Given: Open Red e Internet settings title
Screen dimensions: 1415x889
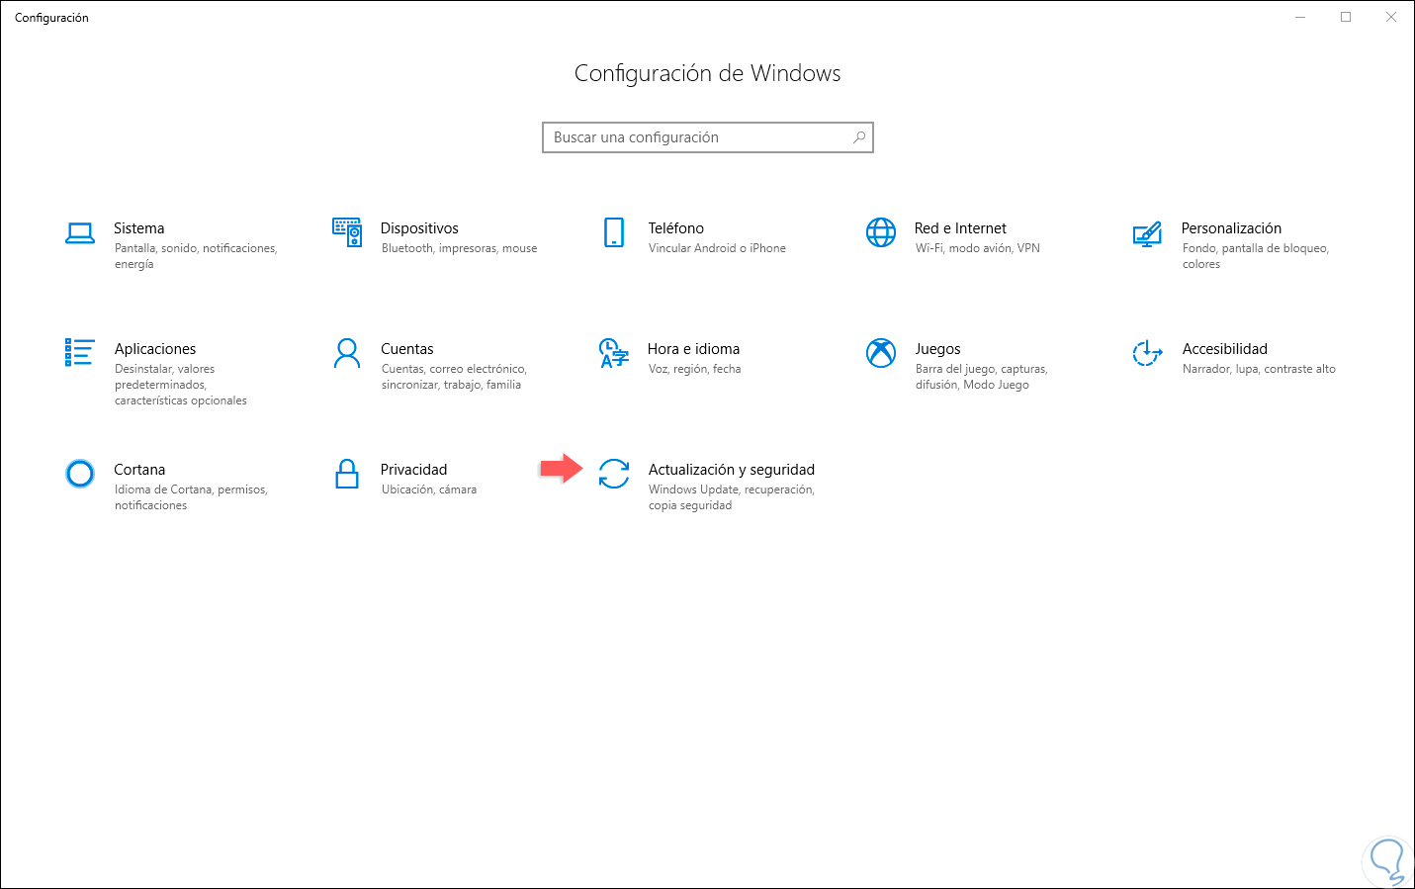Looking at the screenshot, I should click(x=960, y=228).
